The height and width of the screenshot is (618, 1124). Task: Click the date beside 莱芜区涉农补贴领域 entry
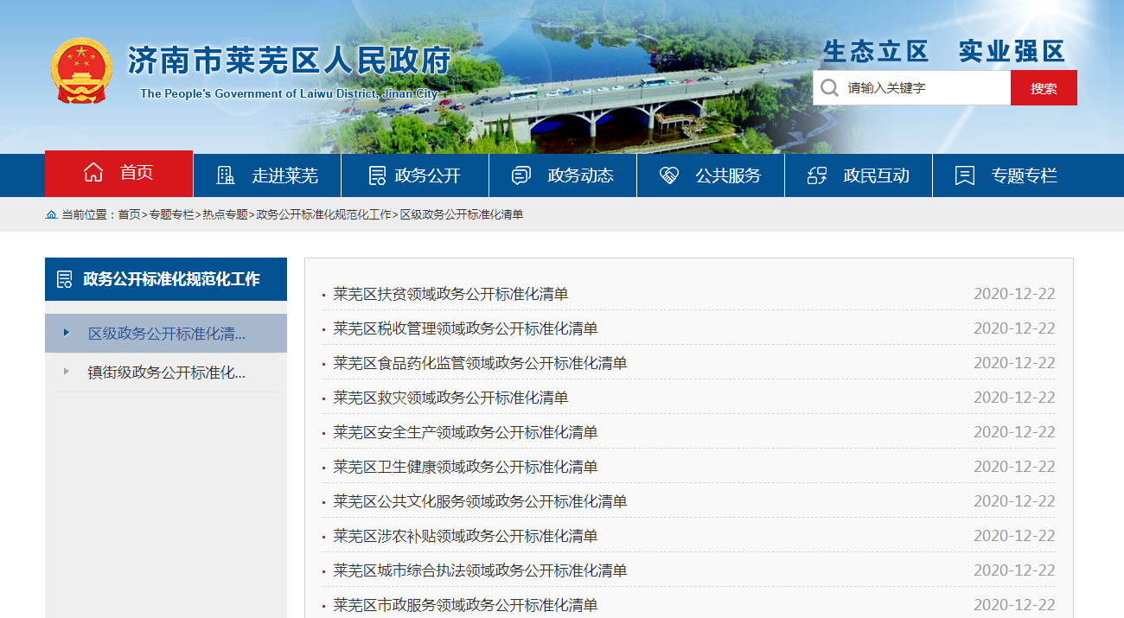(x=1014, y=536)
